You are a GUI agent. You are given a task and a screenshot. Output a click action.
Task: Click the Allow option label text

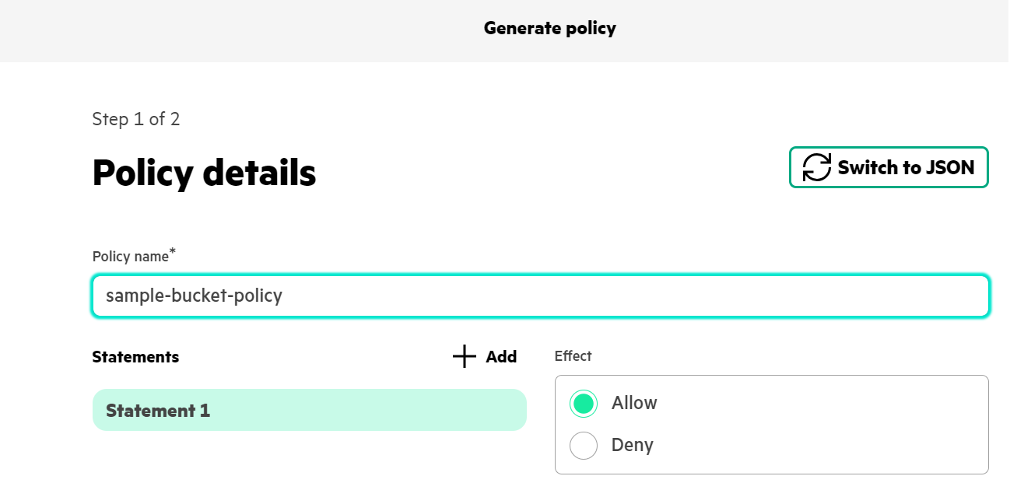pyautogui.click(x=634, y=403)
